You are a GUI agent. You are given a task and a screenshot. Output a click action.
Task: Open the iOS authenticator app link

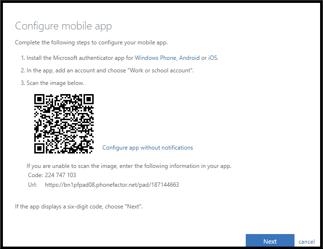pos(213,58)
